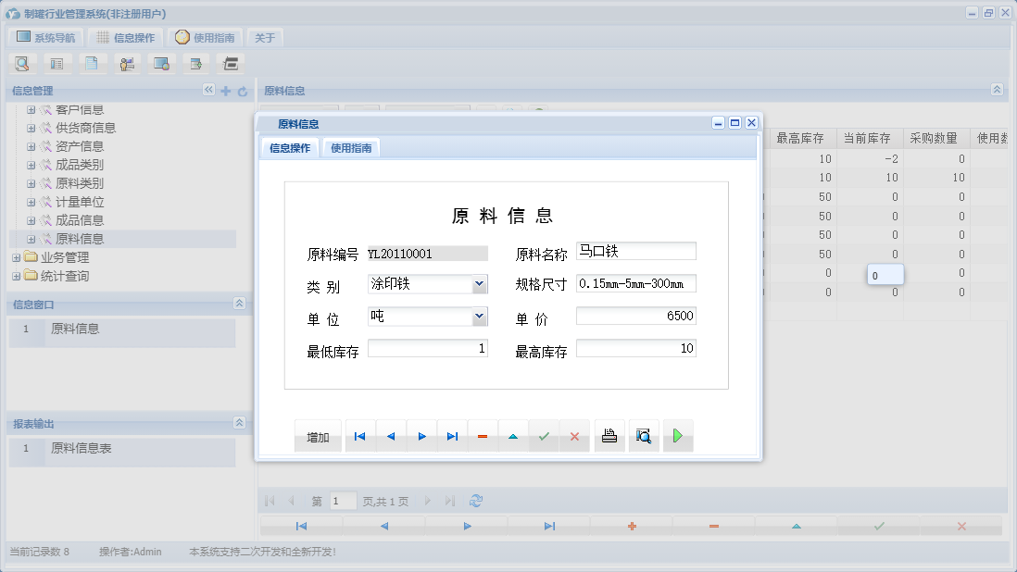Open the 类别 dropdown showing 涂印铁
The height and width of the screenshot is (572, 1017).
479,284
